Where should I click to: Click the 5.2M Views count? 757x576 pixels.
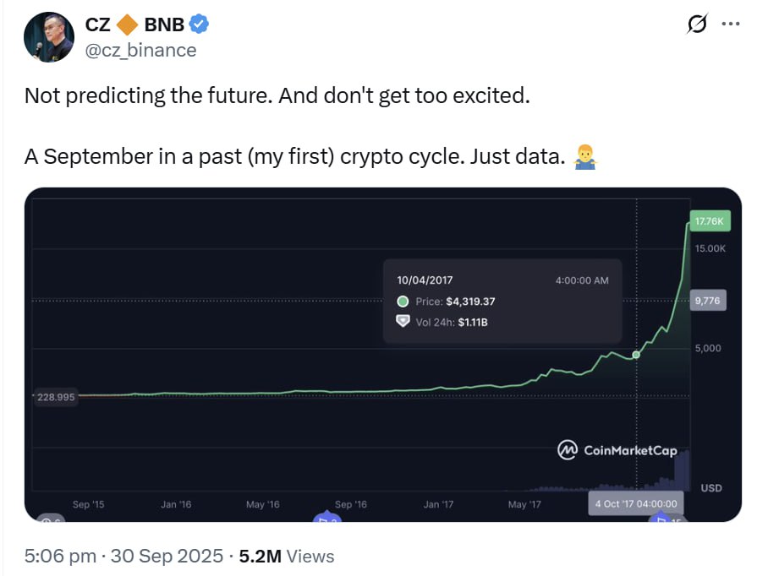pyautogui.click(x=287, y=556)
